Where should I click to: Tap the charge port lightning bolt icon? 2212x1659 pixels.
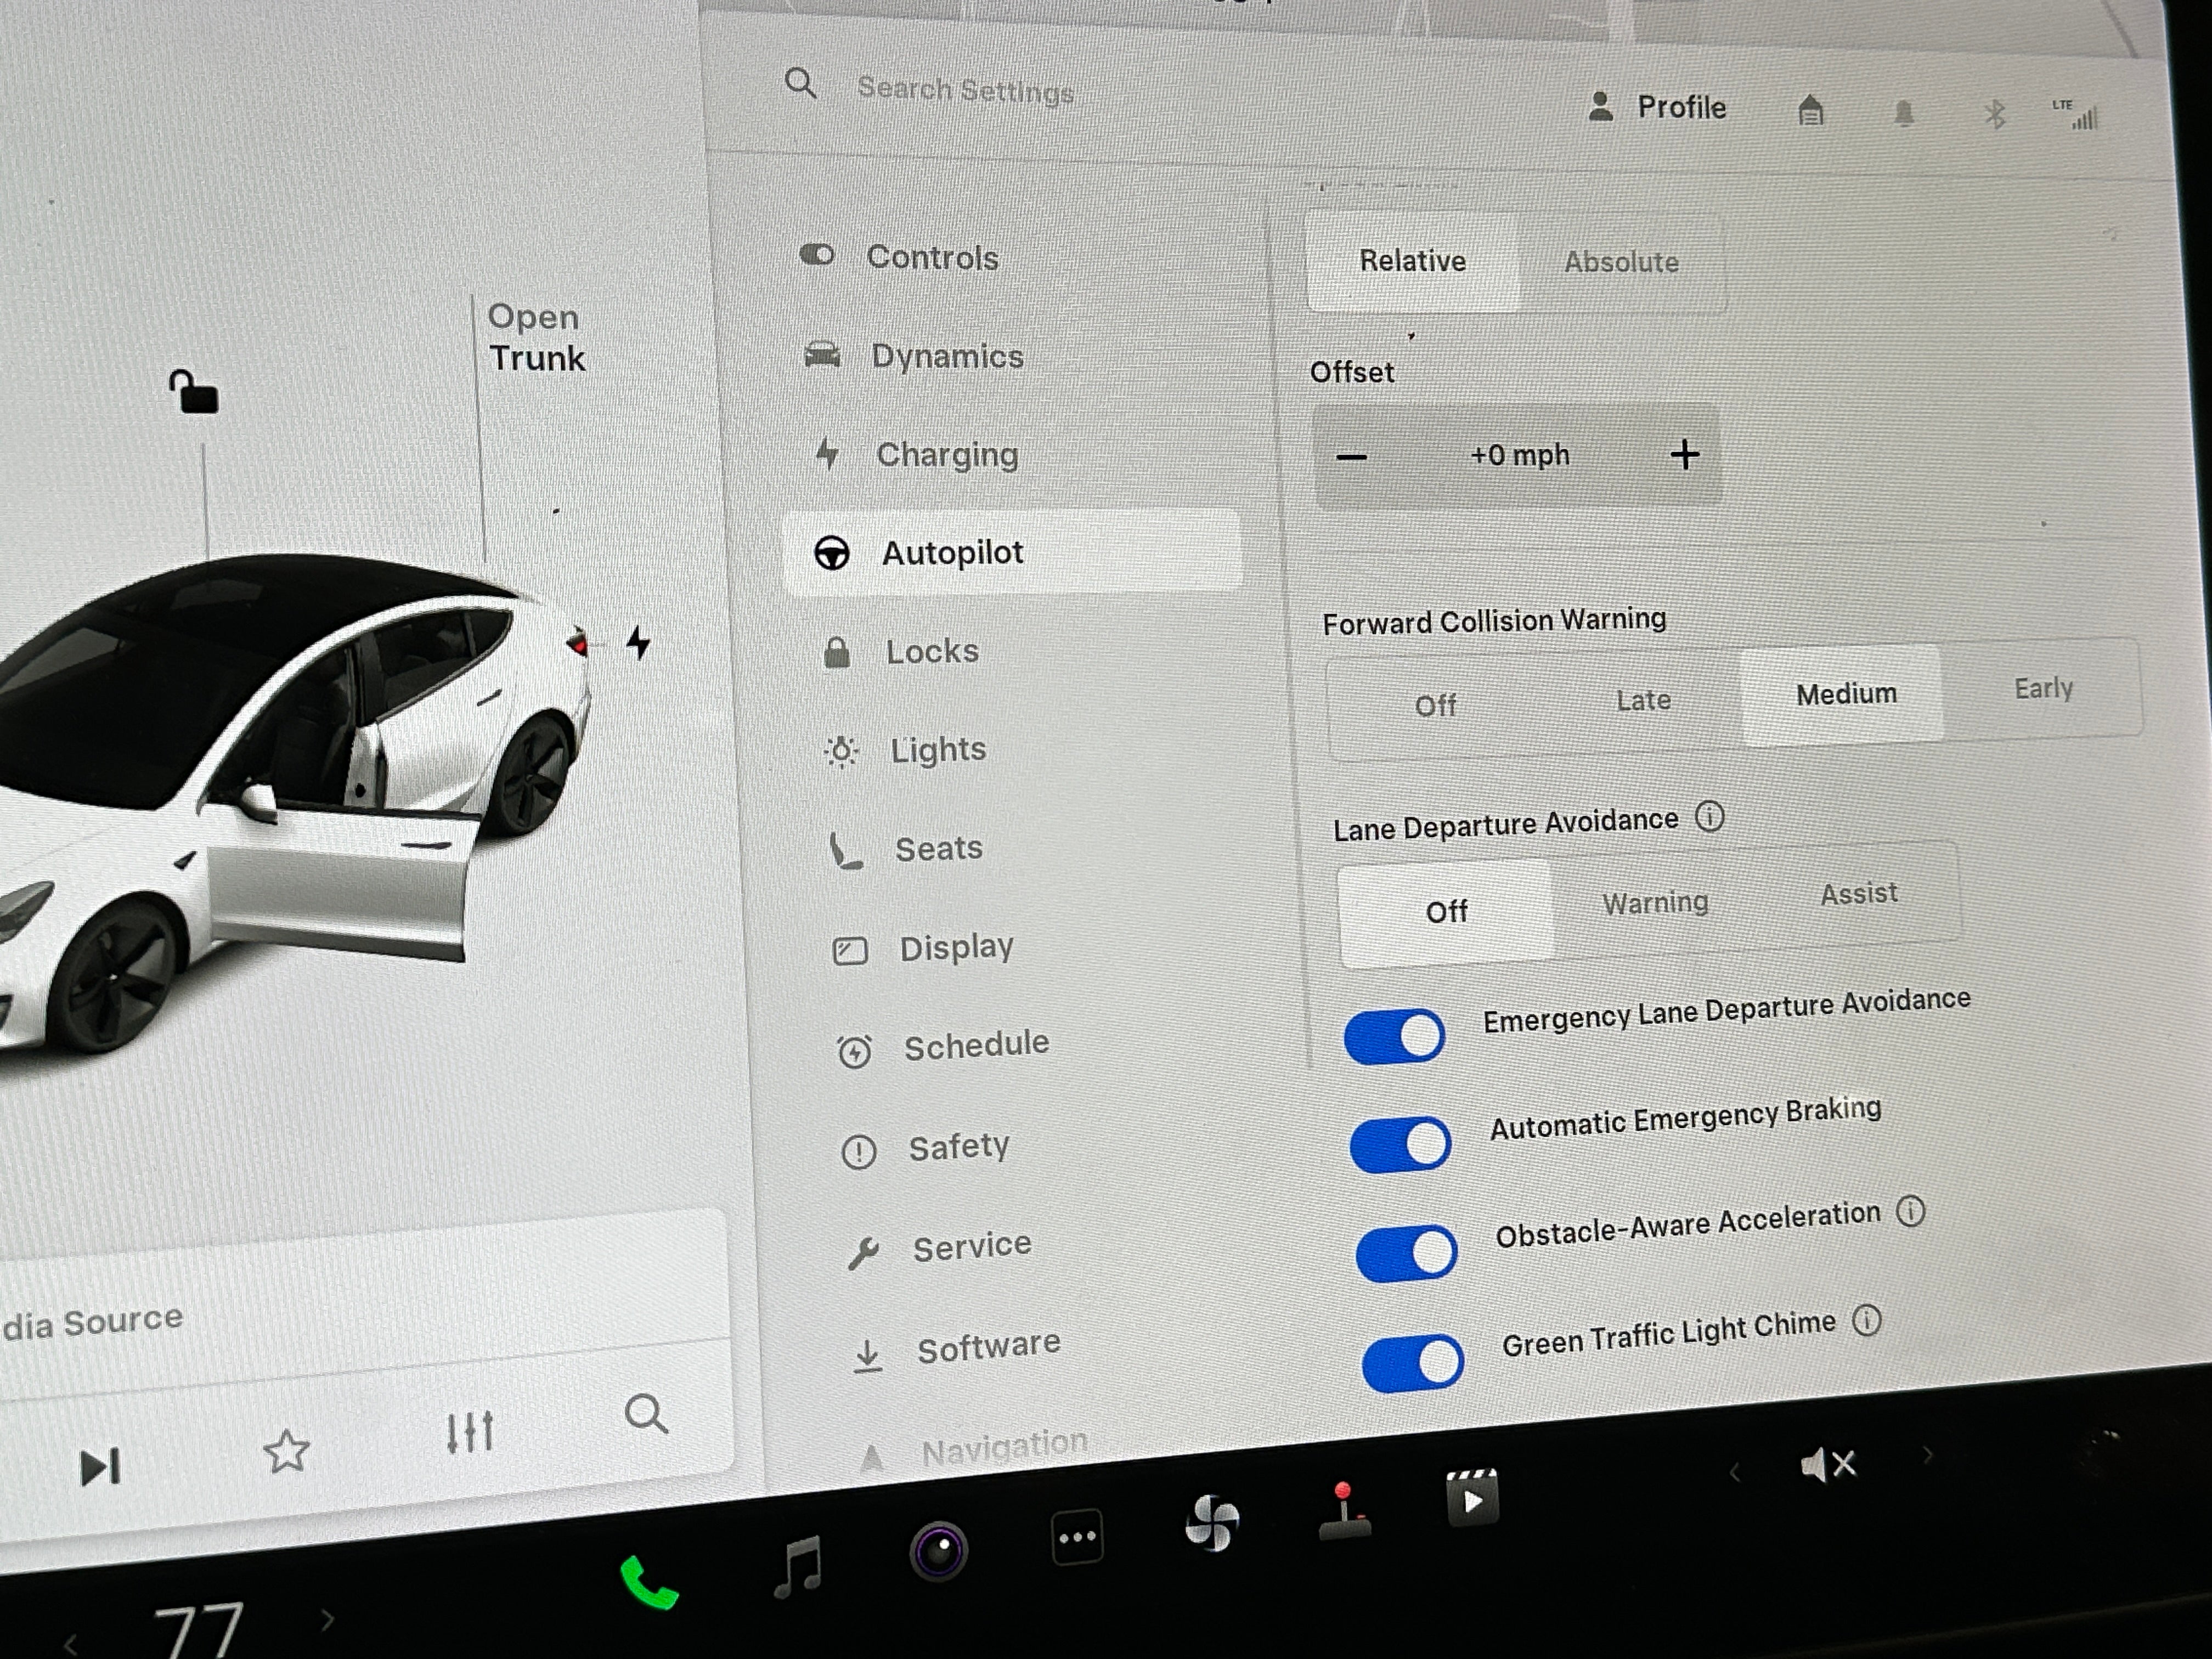pos(638,642)
